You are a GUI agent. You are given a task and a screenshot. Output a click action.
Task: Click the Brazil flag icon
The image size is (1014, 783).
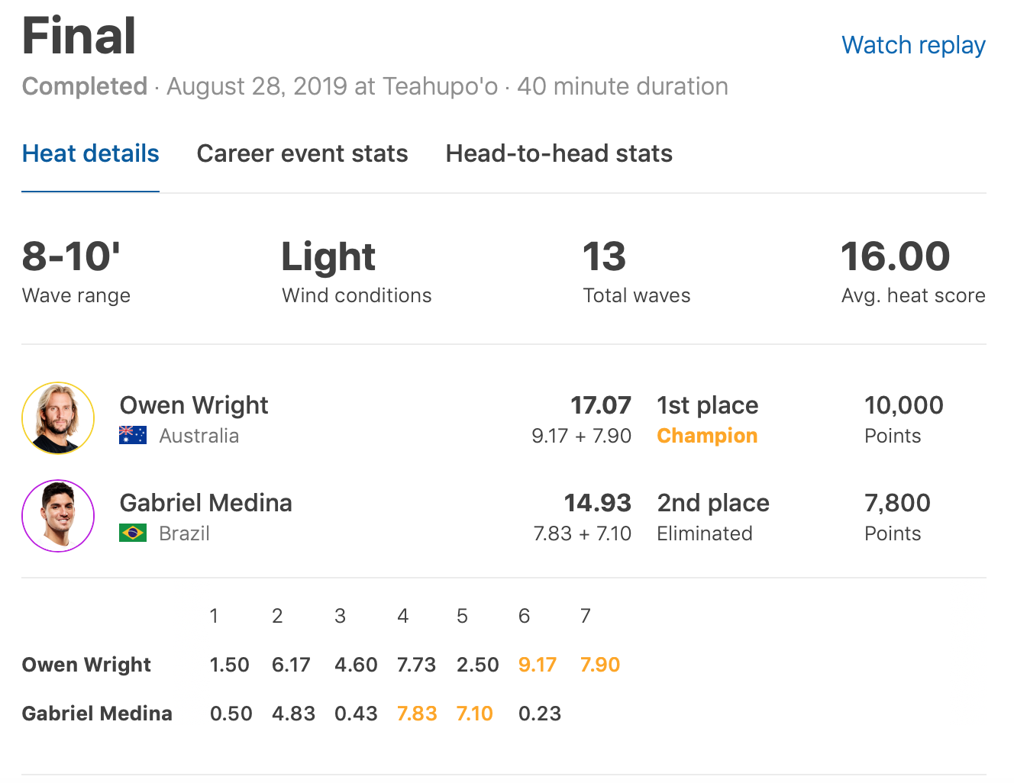[x=133, y=533]
